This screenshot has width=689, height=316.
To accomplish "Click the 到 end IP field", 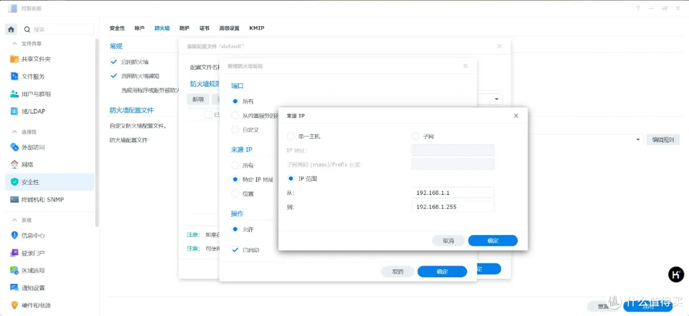I will [x=452, y=206].
